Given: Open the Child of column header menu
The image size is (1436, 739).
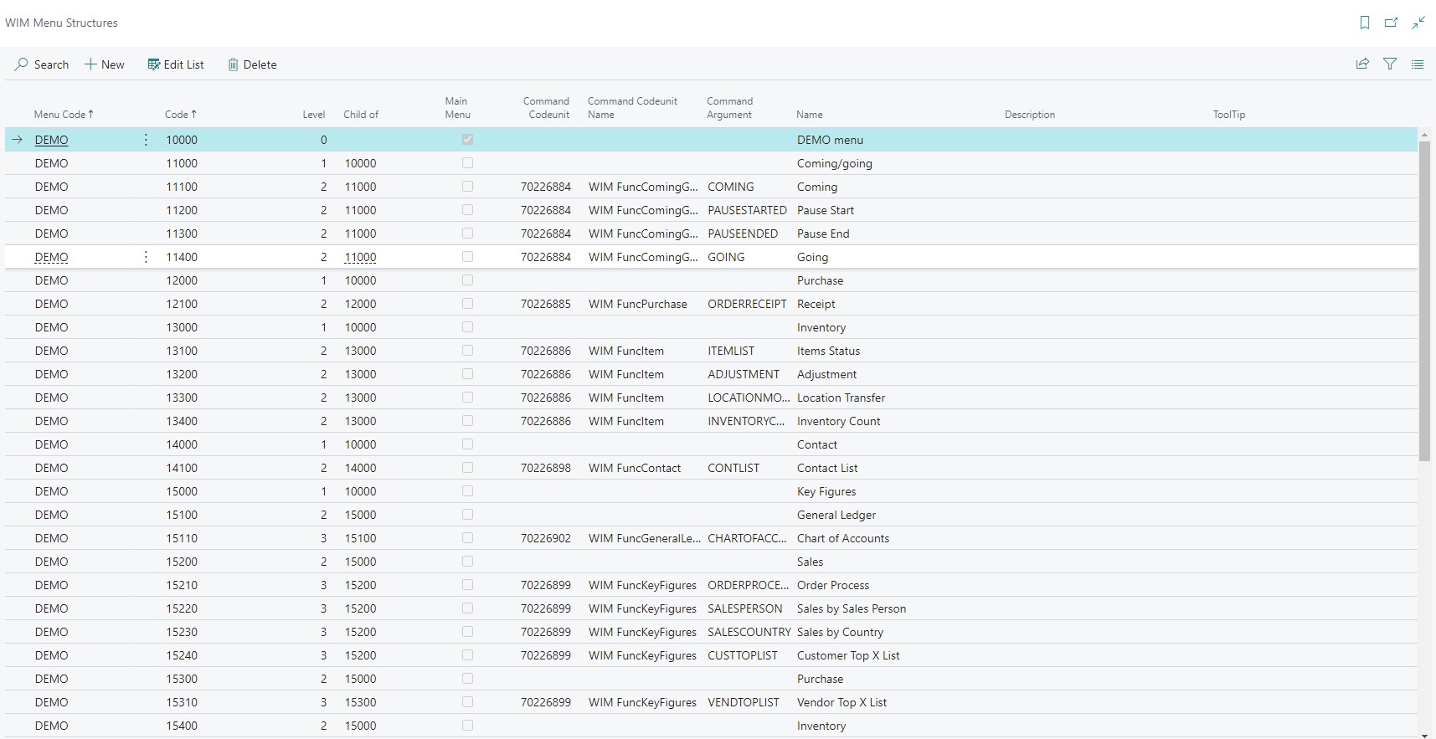Looking at the screenshot, I should [x=361, y=115].
